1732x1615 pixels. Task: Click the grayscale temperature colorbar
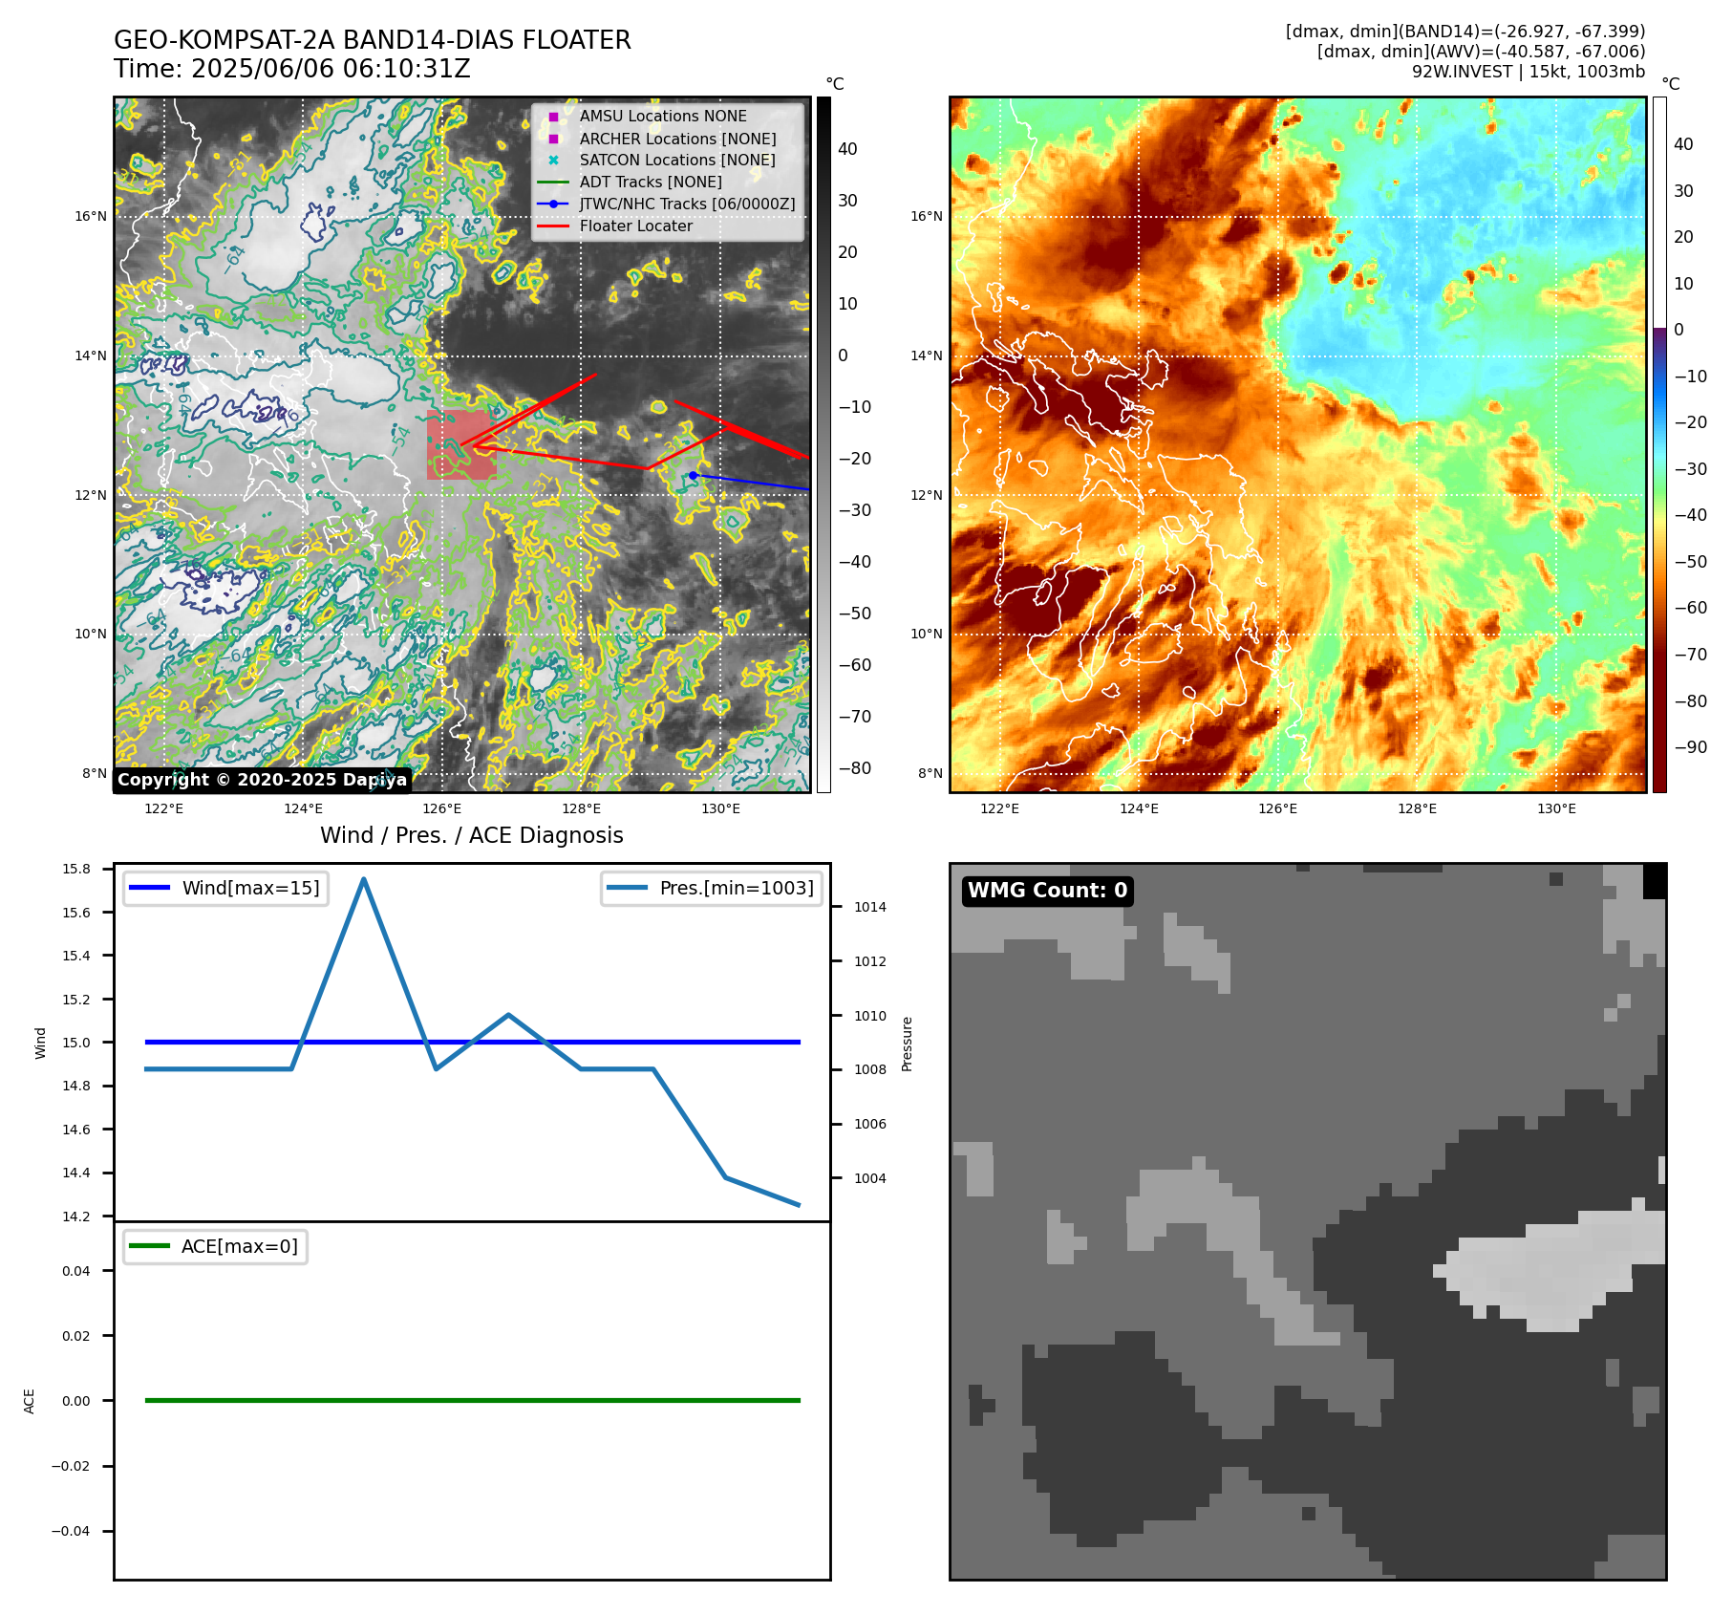coord(823,444)
